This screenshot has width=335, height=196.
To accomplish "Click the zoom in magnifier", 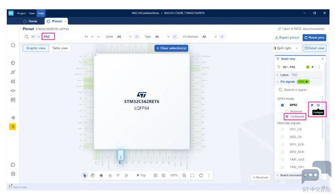I will point(184,175).
